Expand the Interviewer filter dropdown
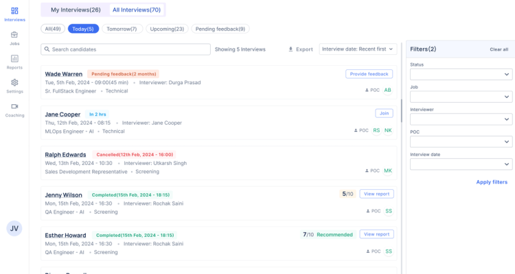This screenshot has width=515, height=274. 461,119
